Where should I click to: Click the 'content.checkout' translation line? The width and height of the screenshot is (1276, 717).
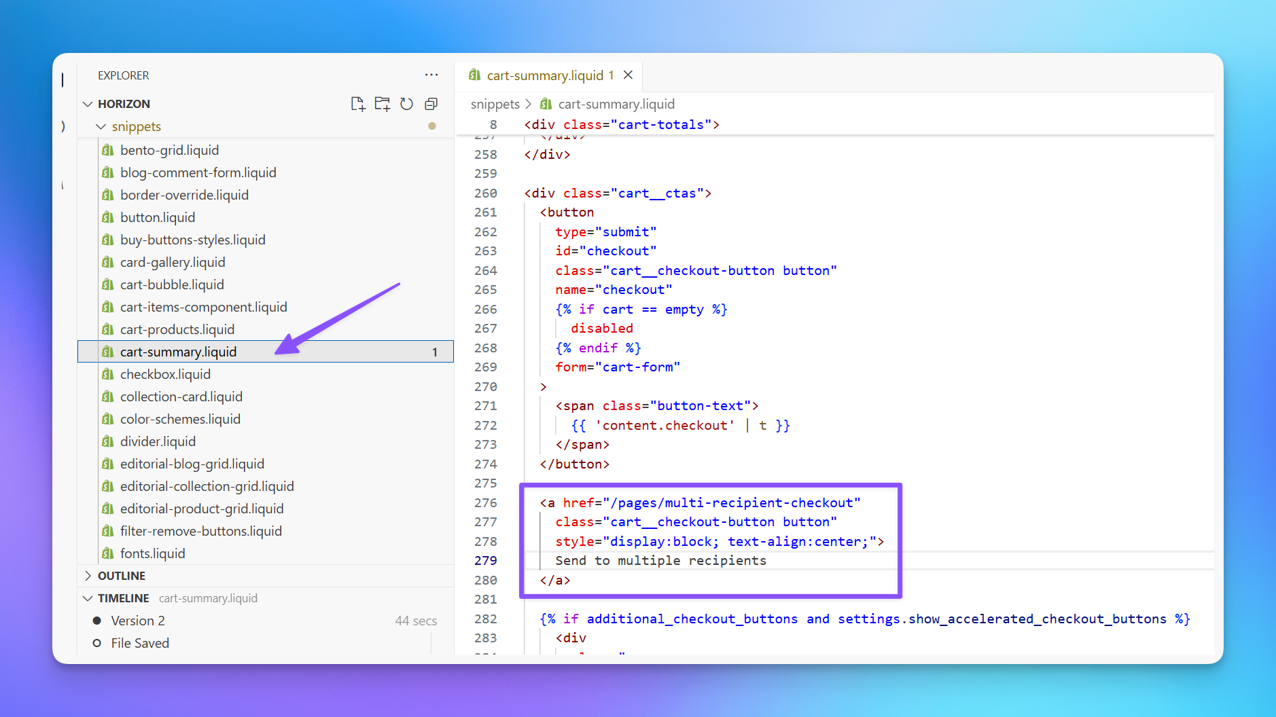(680, 425)
